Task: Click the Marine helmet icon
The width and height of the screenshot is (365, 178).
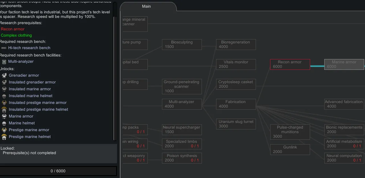Action: click(4, 123)
